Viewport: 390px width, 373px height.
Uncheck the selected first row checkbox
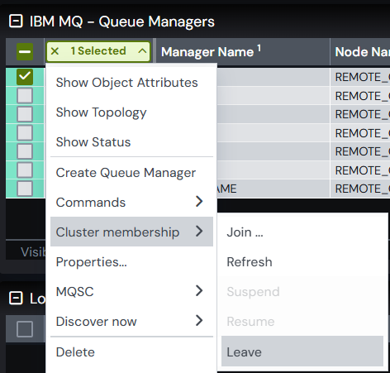(x=25, y=77)
